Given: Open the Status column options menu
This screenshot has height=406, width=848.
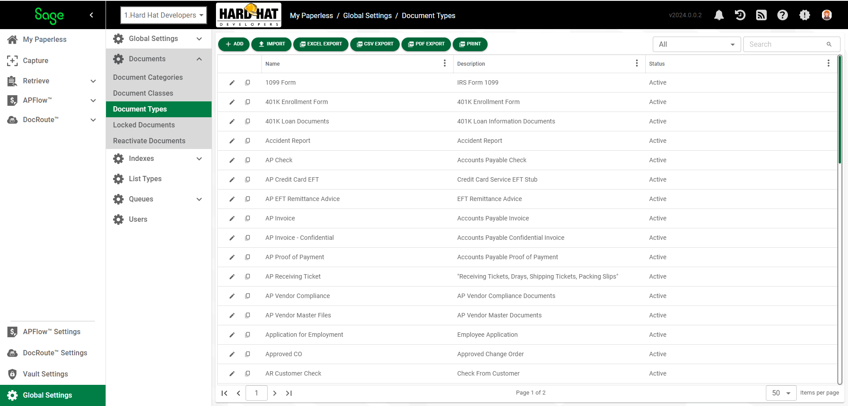Looking at the screenshot, I should 828,63.
